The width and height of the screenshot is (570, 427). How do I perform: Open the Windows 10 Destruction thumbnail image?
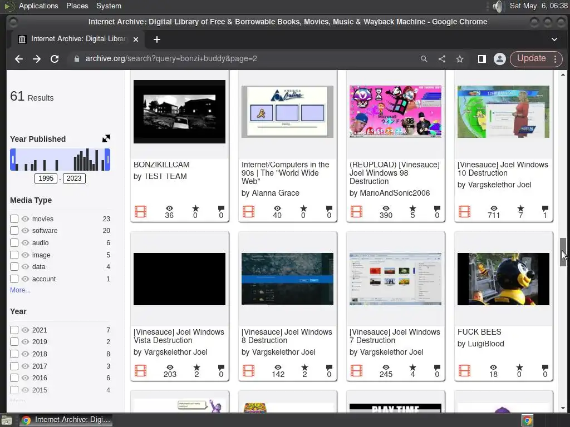tap(503, 112)
